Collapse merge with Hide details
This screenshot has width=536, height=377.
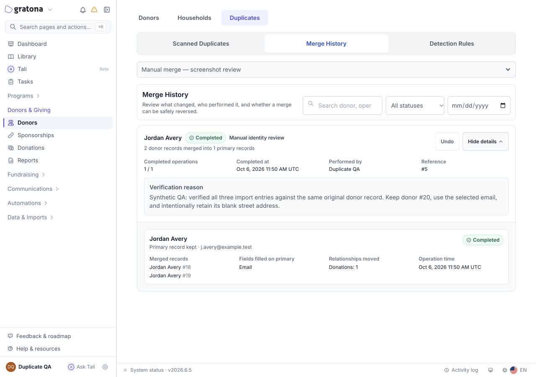tap(485, 142)
